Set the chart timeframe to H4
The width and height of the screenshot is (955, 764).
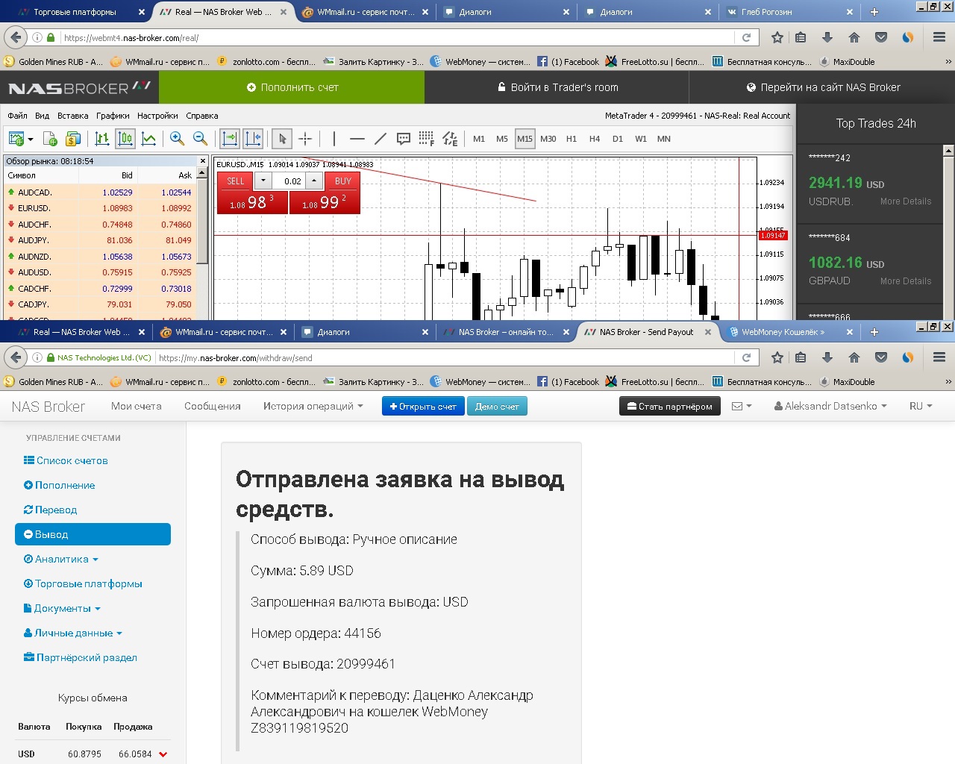(x=595, y=139)
